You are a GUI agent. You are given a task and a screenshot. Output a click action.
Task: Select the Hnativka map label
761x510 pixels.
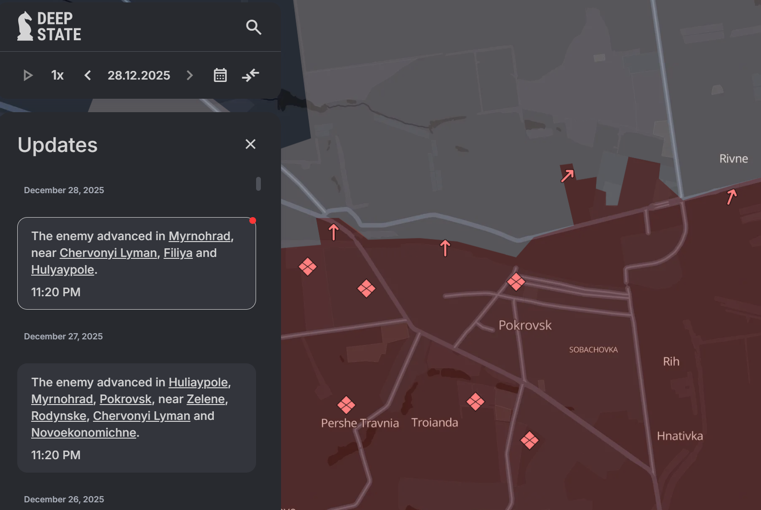pos(680,436)
